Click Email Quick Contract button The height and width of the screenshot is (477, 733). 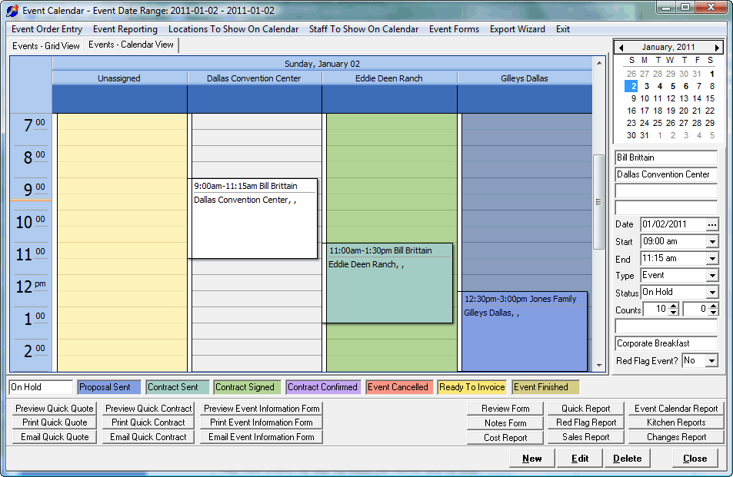[148, 437]
